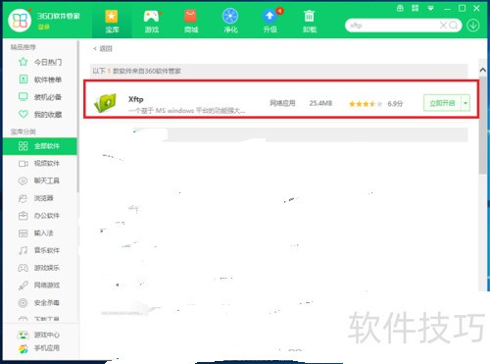This screenshot has width=490, height=364.
Task: Click the 360软件管家 logo icon
Action: pos(20,21)
